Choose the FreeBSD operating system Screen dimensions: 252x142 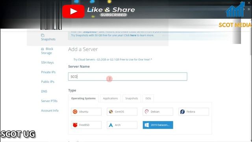coord(86,125)
